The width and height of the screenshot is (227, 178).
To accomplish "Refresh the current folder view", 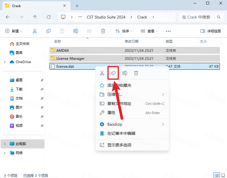I will pyautogui.click(x=49, y=17).
